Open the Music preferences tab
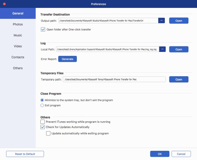 click(x=18, y=35)
